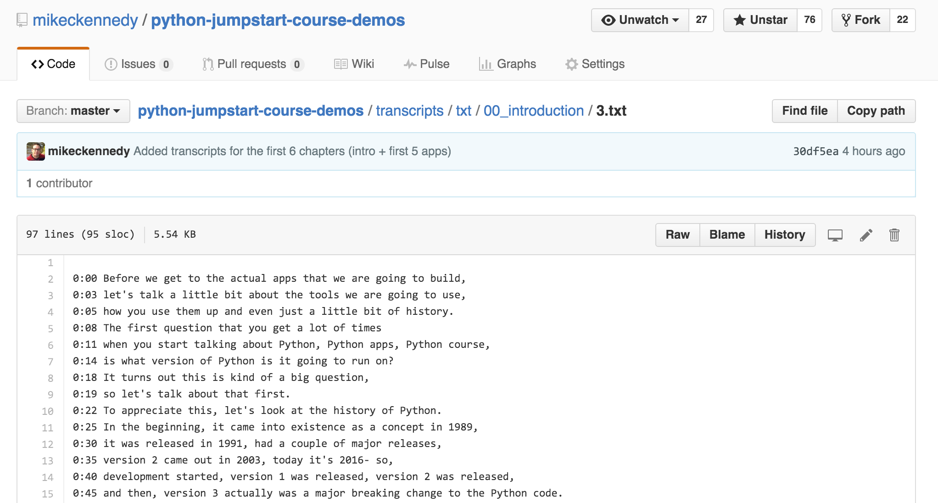Click the Pulse activity icon

pyautogui.click(x=410, y=64)
